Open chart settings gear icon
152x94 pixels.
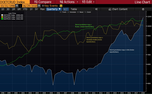(143, 9)
